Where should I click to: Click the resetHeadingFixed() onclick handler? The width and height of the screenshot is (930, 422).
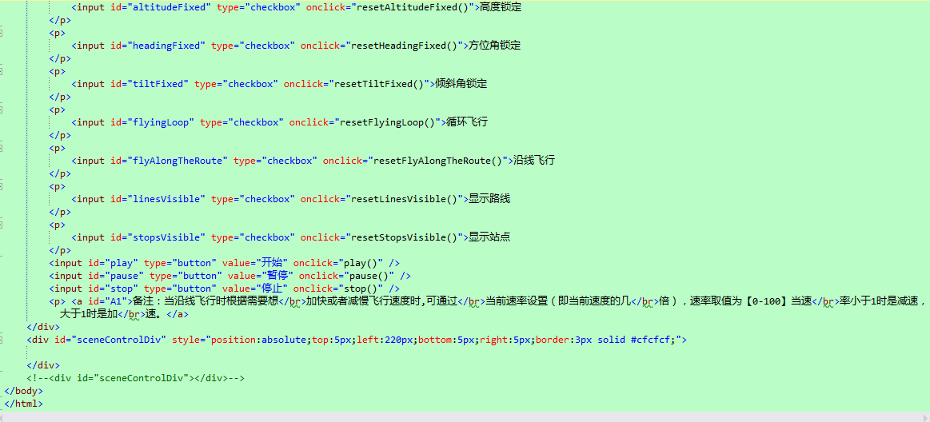coord(402,46)
